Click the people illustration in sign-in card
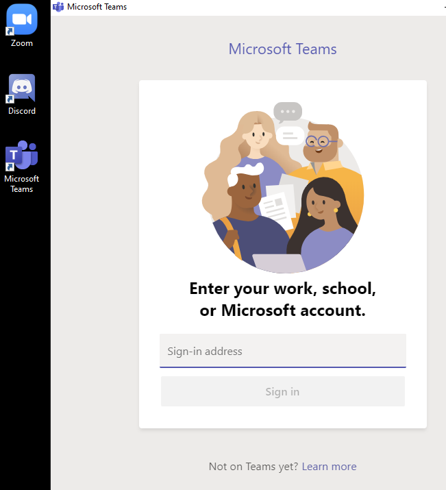Viewport: 446px width, 490px height. coord(283,188)
